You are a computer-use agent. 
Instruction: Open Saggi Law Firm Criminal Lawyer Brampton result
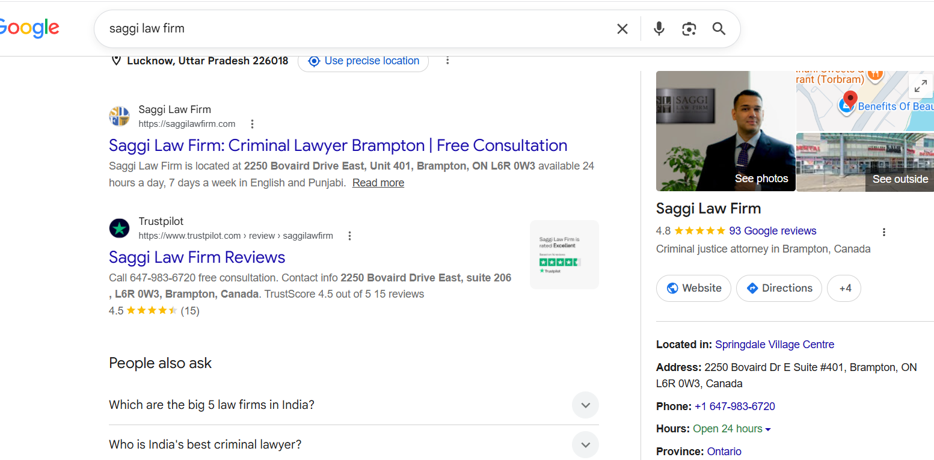coord(338,146)
